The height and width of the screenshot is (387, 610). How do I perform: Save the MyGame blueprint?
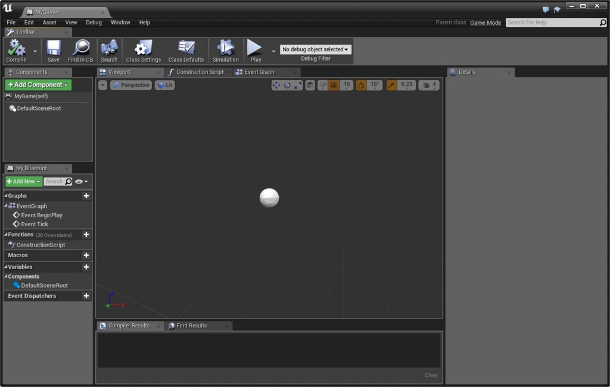54,51
